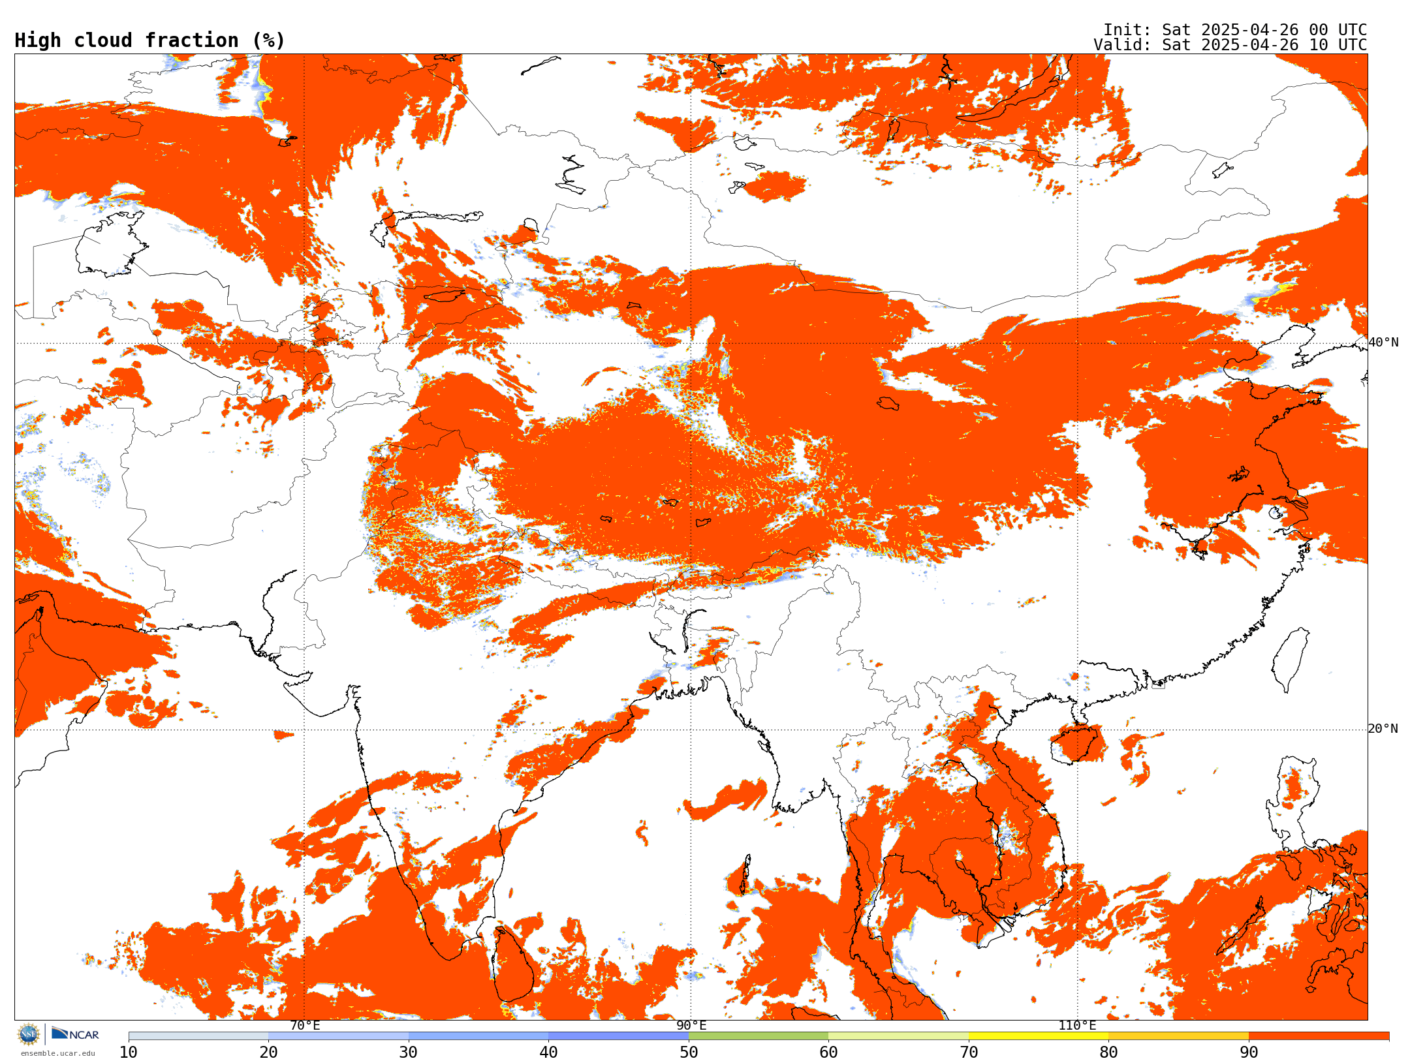
Task: Click the 50–60 green color segment
Action: (x=759, y=1036)
